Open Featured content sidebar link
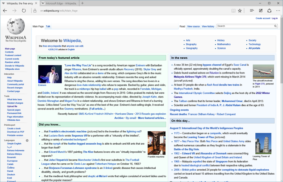The height and width of the screenshot is (182, 283). (x=13, y=55)
